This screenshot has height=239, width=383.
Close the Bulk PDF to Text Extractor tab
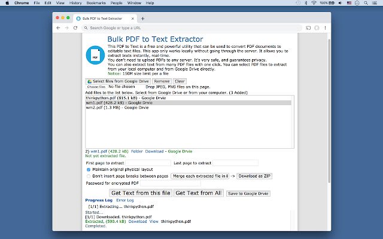(x=133, y=19)
